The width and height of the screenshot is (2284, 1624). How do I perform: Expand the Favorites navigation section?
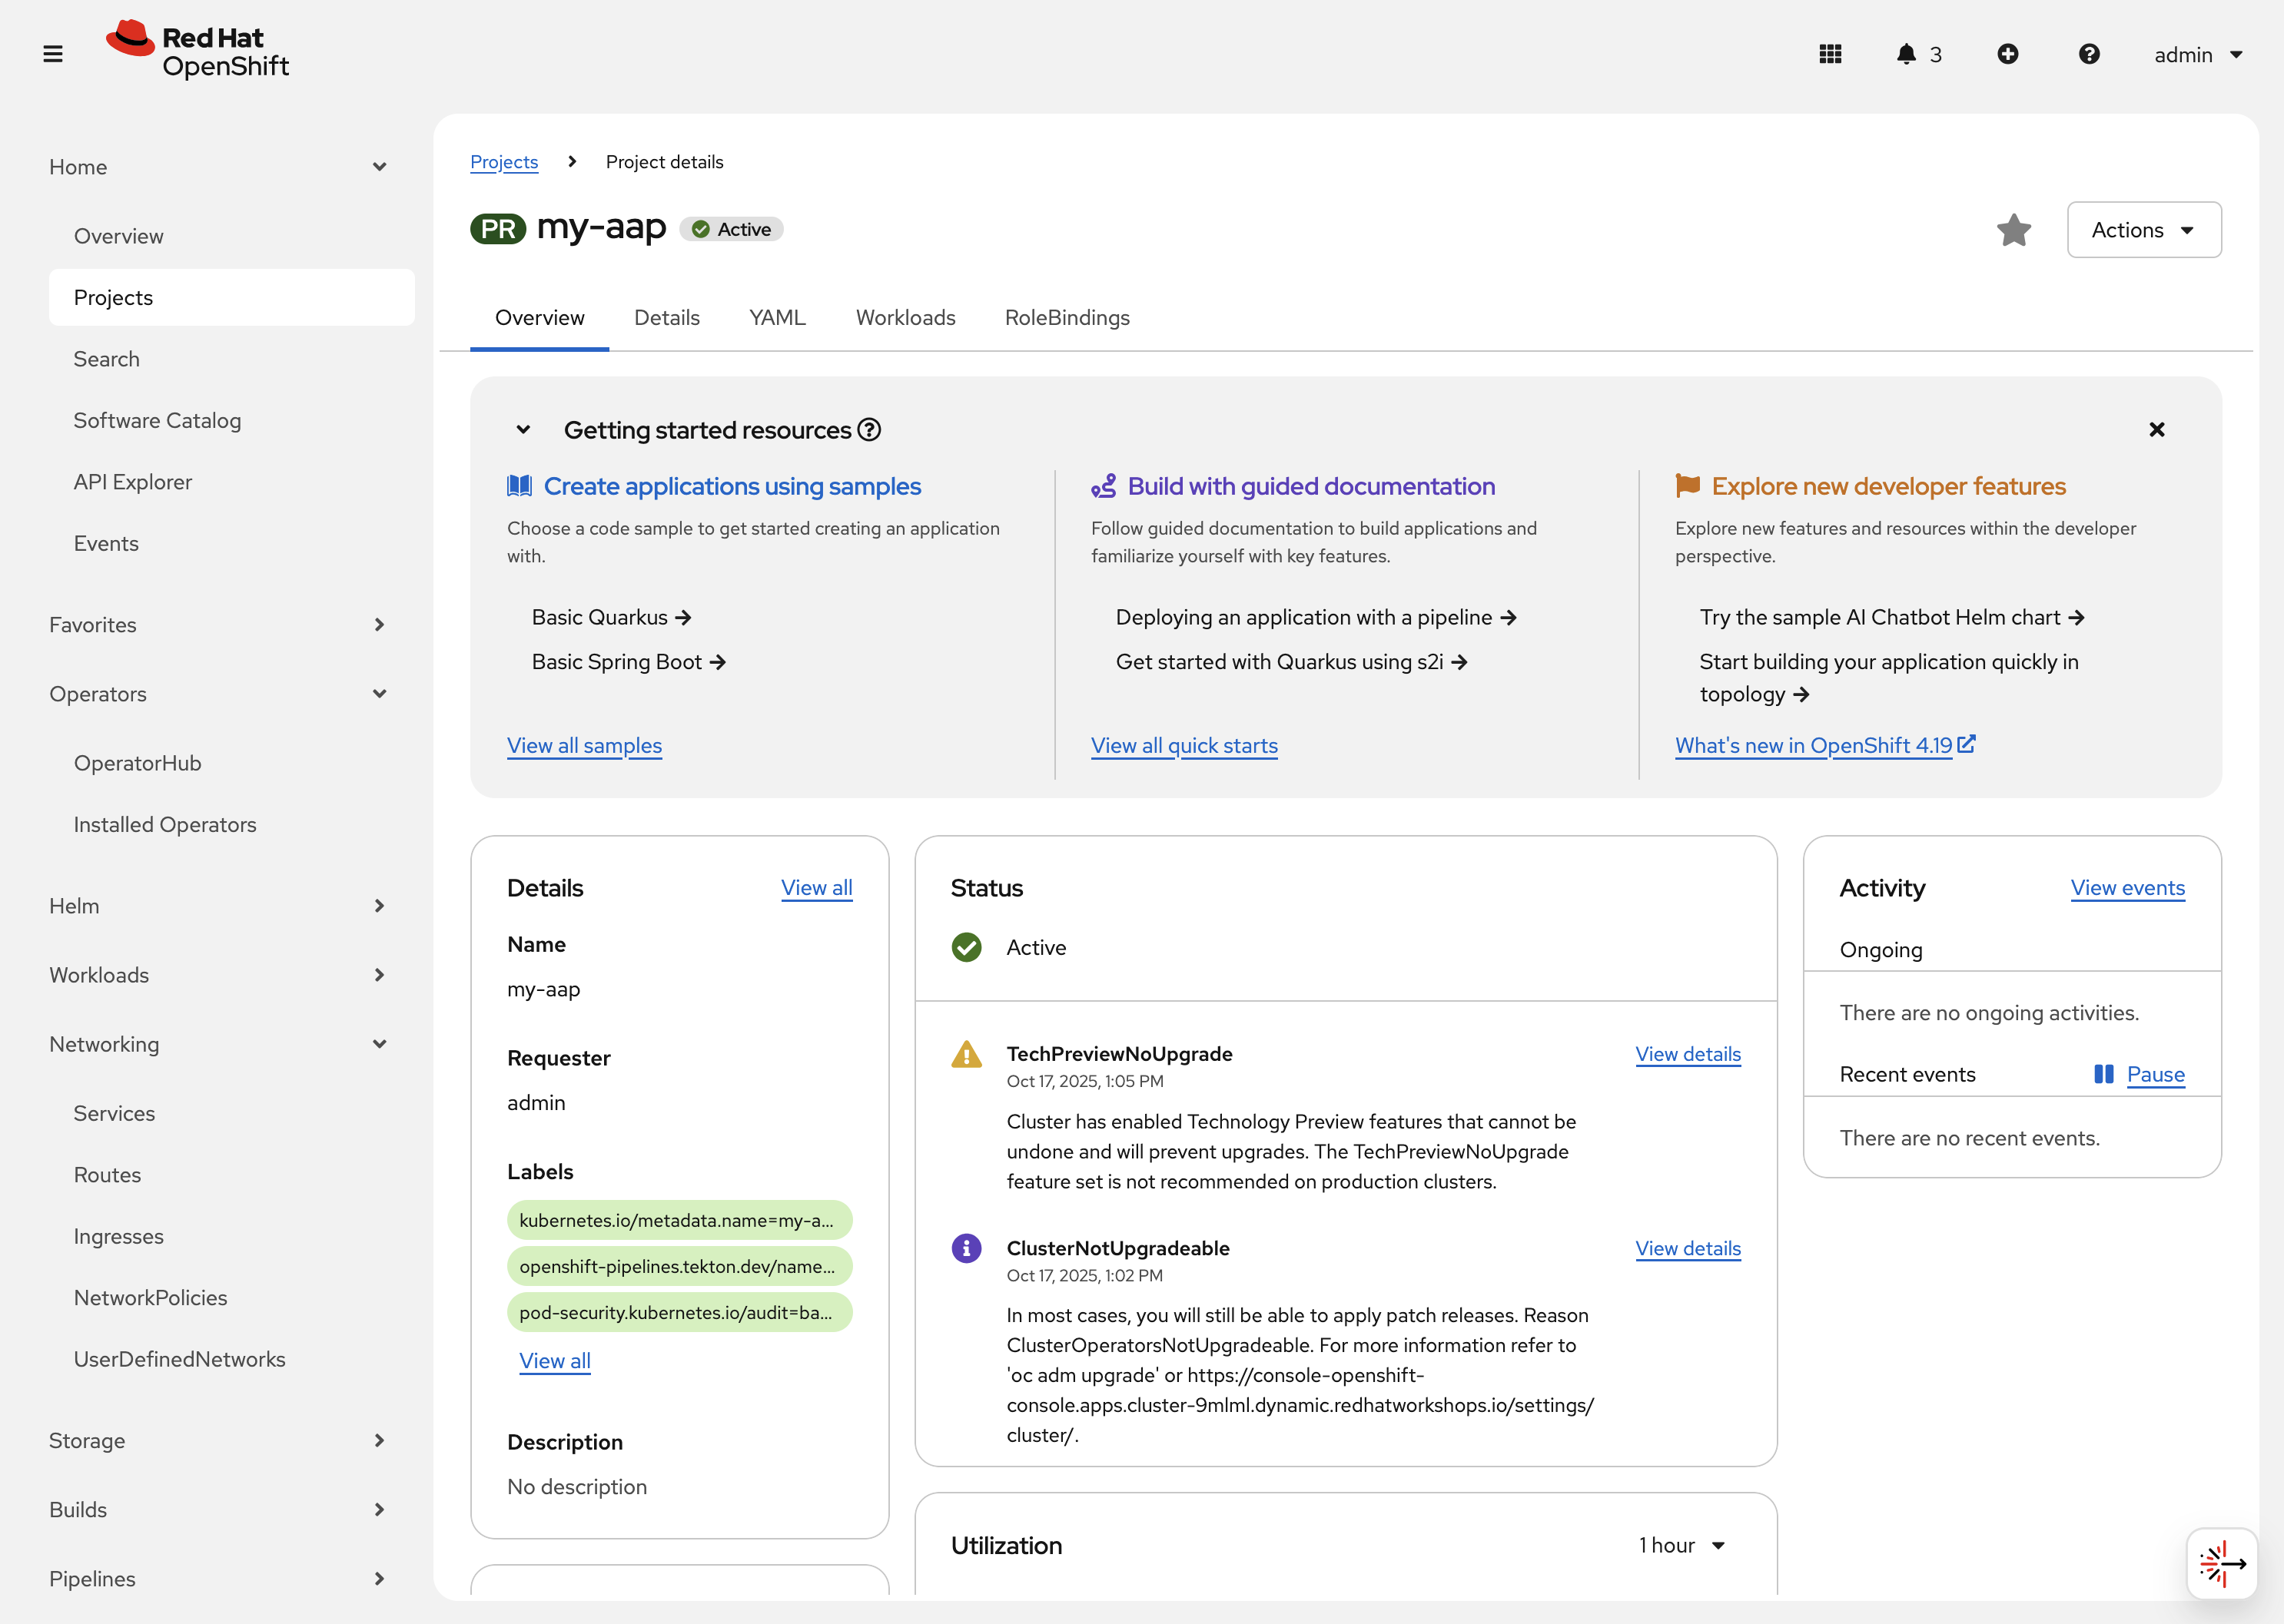pyautogui.click(x=379, y=625)
